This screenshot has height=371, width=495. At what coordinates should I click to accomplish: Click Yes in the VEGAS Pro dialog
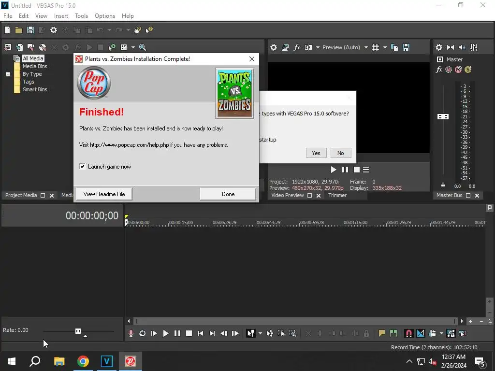(x=316, y=153)
